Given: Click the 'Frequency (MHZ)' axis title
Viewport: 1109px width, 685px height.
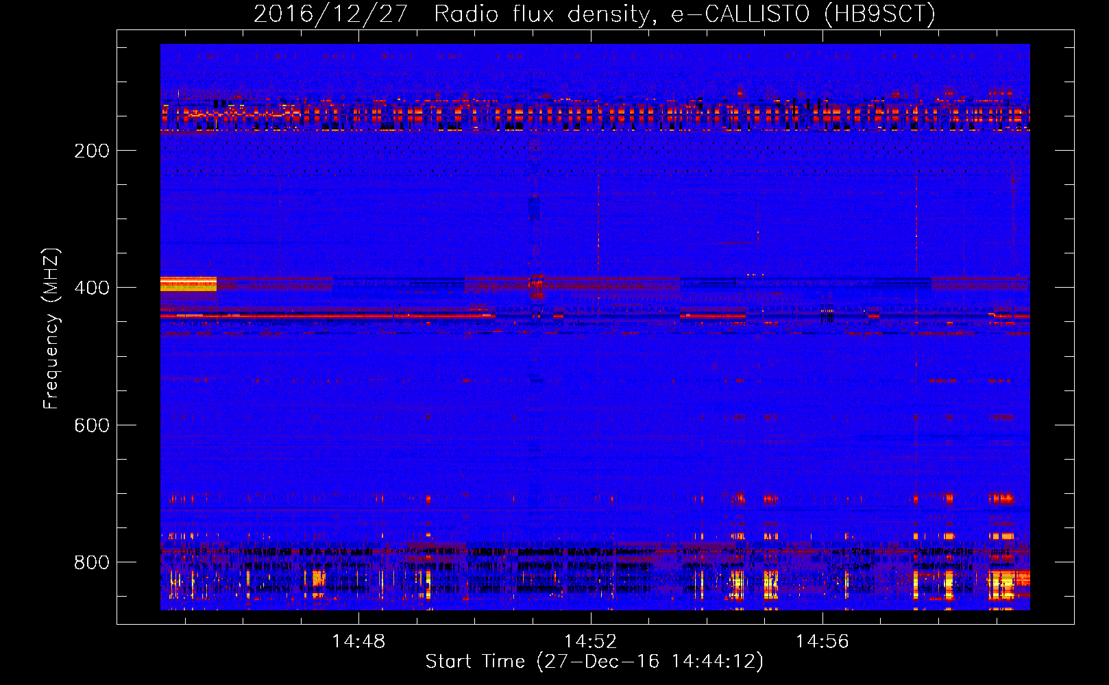Looking at the screenshot, I should click(51, 329).
